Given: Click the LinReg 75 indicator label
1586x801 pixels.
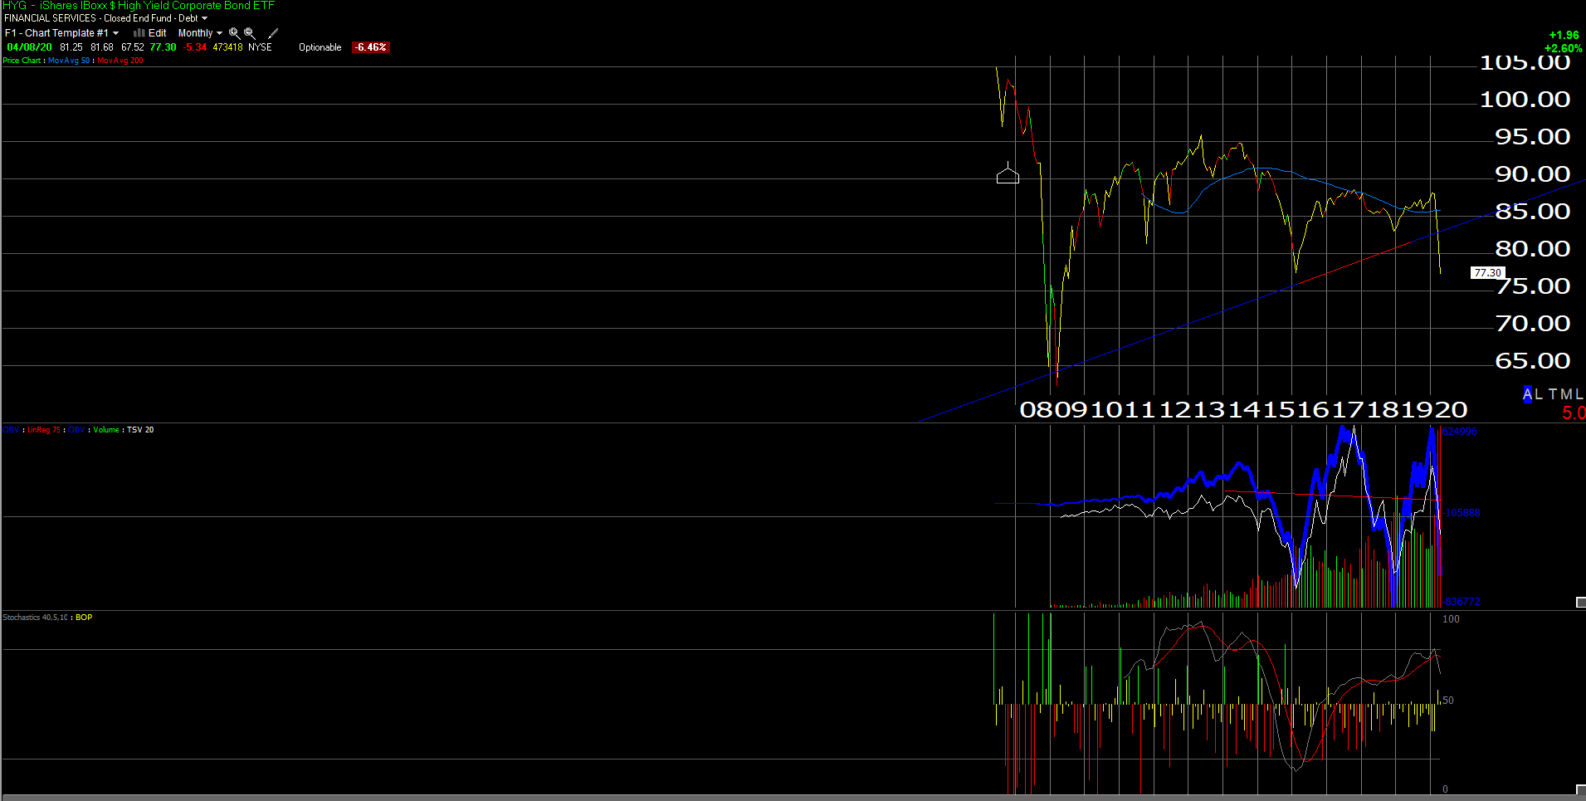Looking at the screenshot, I should tap(44, 430).
